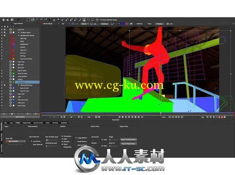Click the Save Project icon in toolbar
This screenshot has width=235, height=175.
[x=12, y=20]
